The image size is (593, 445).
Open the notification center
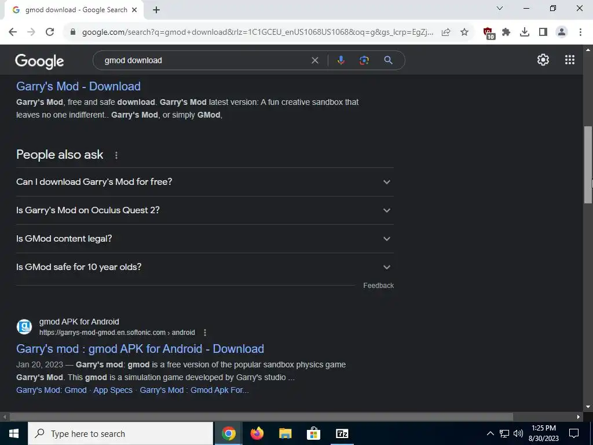574,433
